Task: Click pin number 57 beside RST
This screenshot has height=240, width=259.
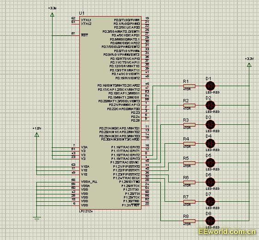Action: tap(73, 34)
